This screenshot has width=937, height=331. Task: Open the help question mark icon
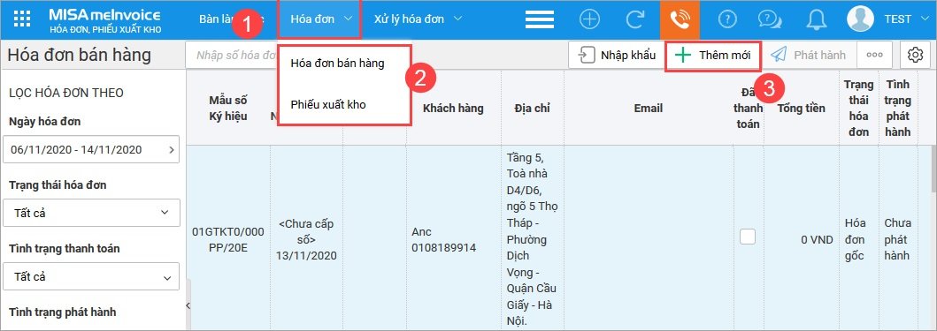coord(727,19)
